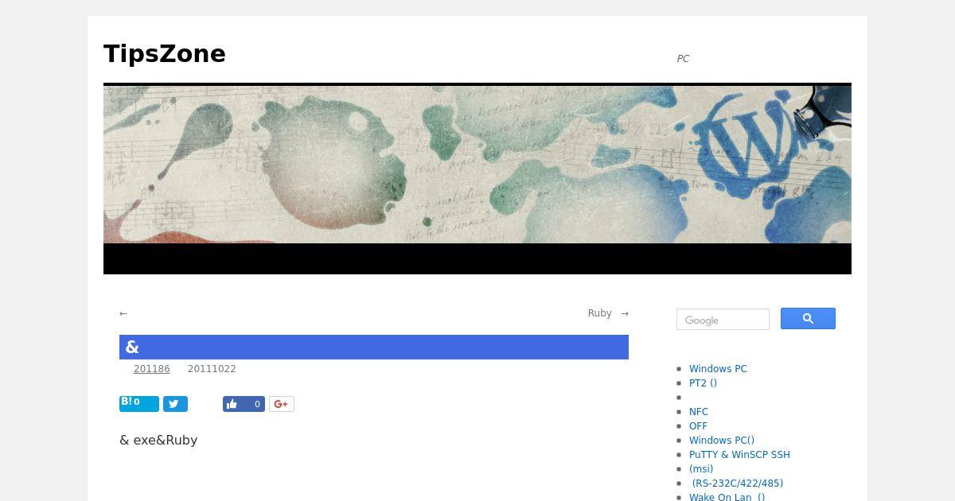Open the Windows PC() sidebar link
This screenshot has width=955, height=501.
pos(722,441)
